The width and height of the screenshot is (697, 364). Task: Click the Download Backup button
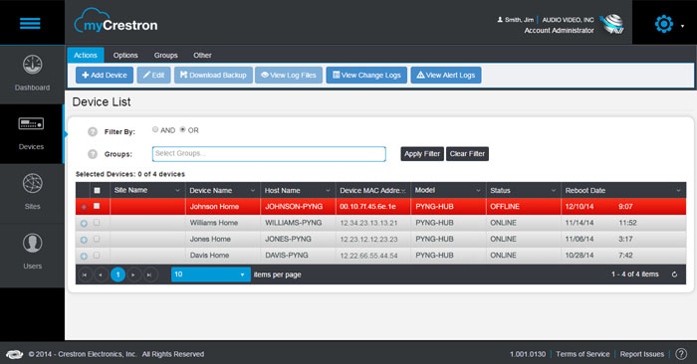pos(213,75)
